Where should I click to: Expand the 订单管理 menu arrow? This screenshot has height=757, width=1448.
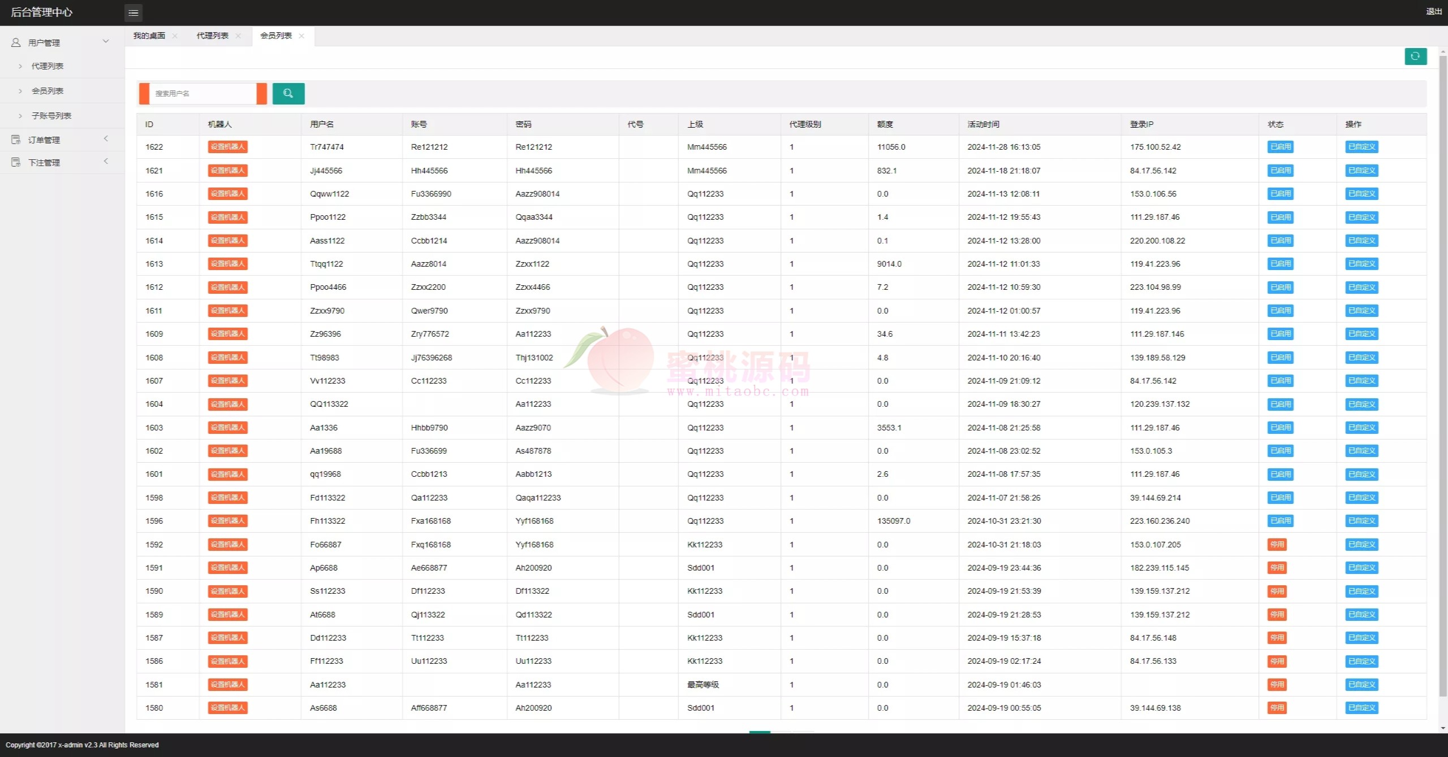pos(106,139)
